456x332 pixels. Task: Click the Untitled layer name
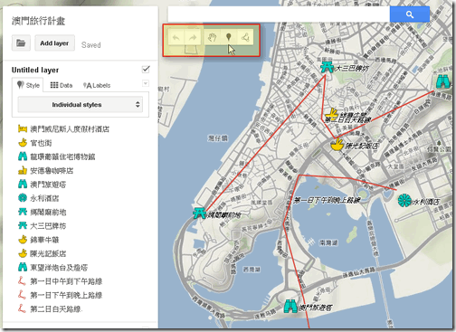coord(35,70)
